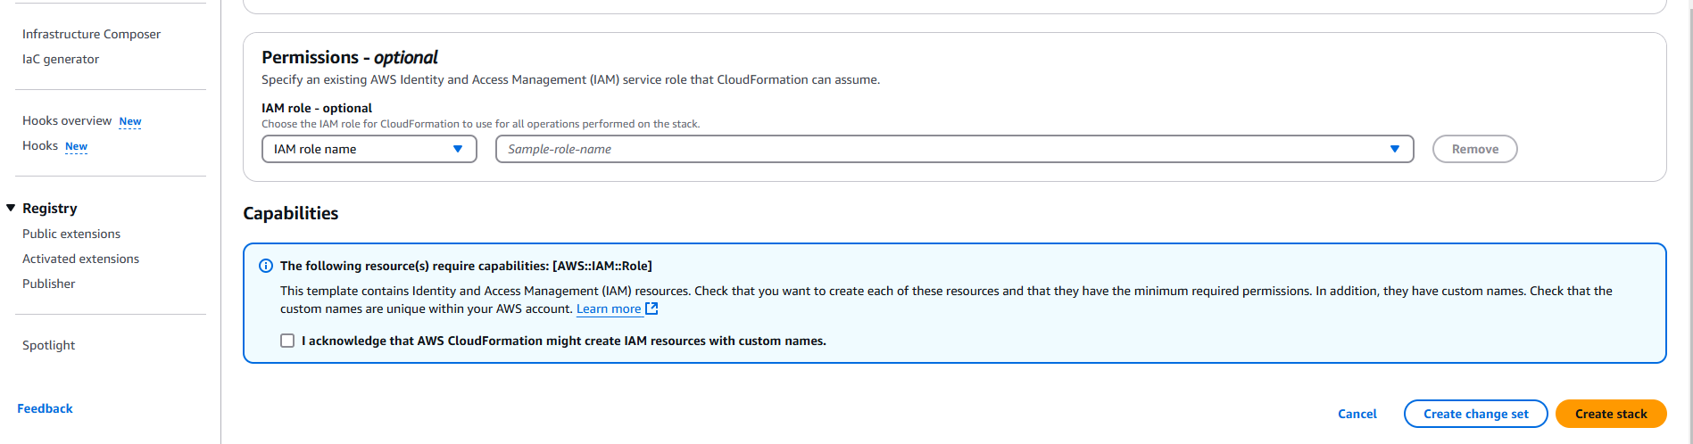
Task: Click the arrow on Sample-role-name dropdown
Action: [1395, 149]
